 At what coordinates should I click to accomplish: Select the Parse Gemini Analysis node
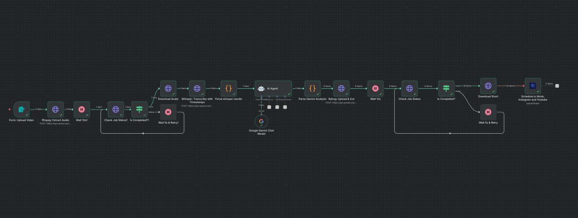click(312, 88)
